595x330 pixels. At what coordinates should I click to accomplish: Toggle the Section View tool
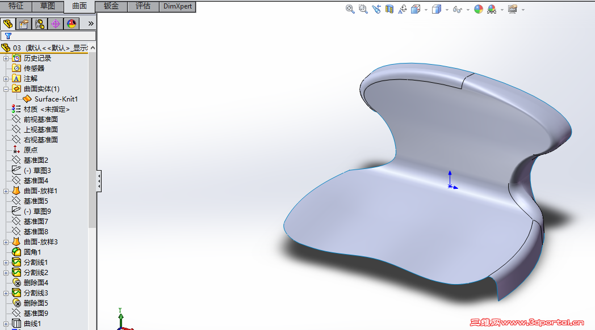point(389,9)
